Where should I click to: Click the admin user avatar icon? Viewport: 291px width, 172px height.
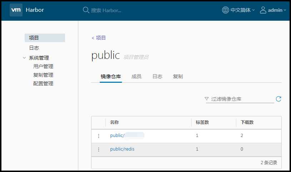[263, 10]
